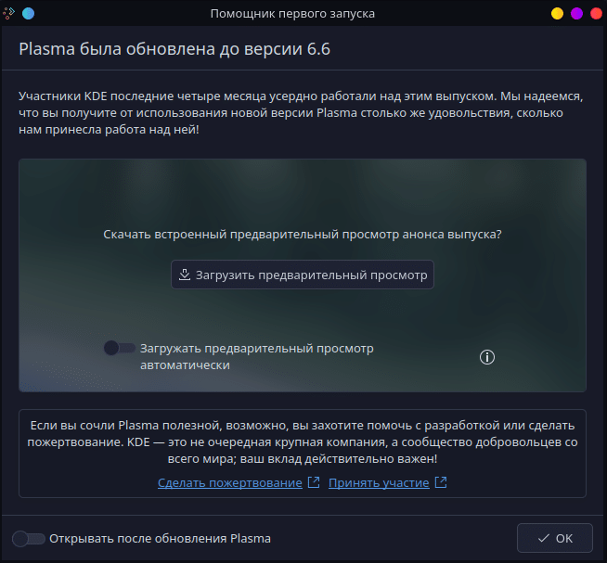The image size is (607, 563).
Task: Open the Сделать пожертвование link
Action: (x=230, y=482)
